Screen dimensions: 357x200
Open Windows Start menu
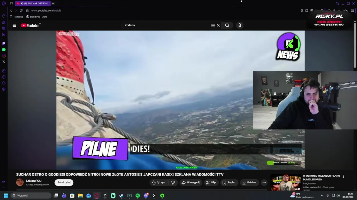6,196
